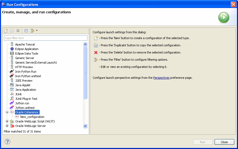Expand the Oracle WebLogic Server node
The image size is (238, 149).
coord(7,126)
